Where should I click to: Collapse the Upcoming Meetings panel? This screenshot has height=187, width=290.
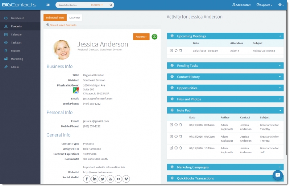tap(280, 36)
